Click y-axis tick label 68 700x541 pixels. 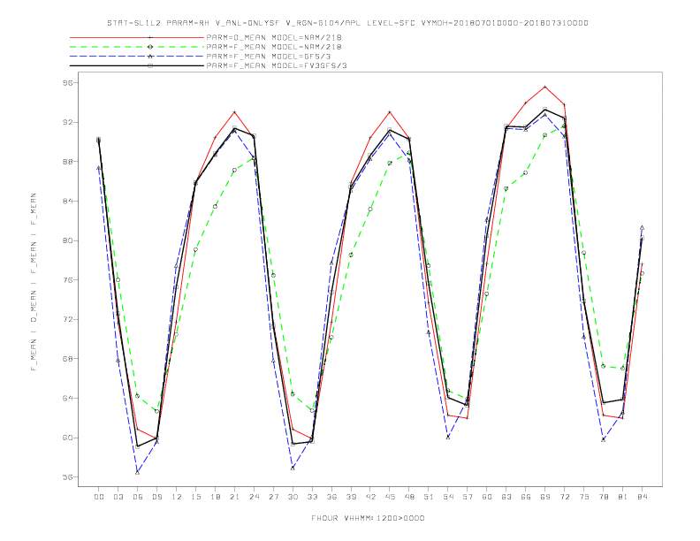[68, 358]
